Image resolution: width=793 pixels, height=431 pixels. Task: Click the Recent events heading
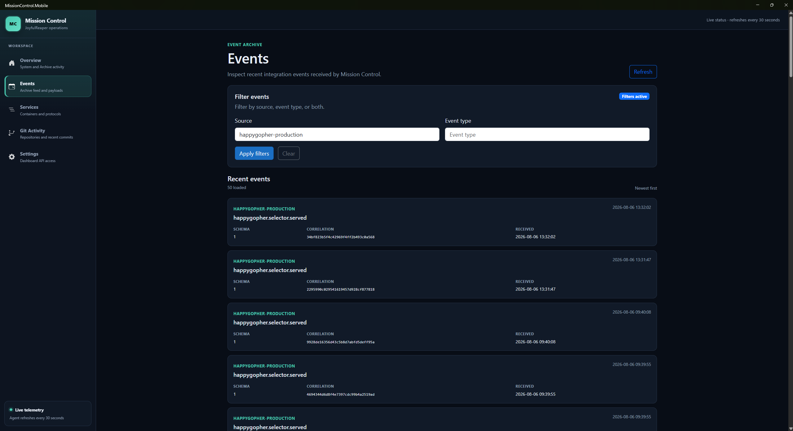249,179
